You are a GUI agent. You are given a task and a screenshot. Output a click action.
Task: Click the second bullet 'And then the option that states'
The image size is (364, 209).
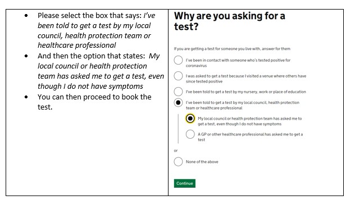pyautogui.click(x=101, y=71)
